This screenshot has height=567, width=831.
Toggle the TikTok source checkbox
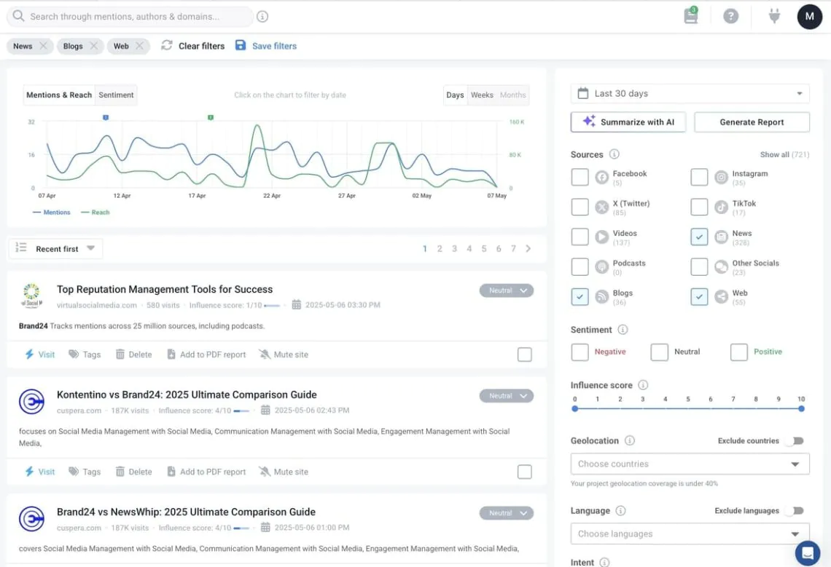click(699, 207)
